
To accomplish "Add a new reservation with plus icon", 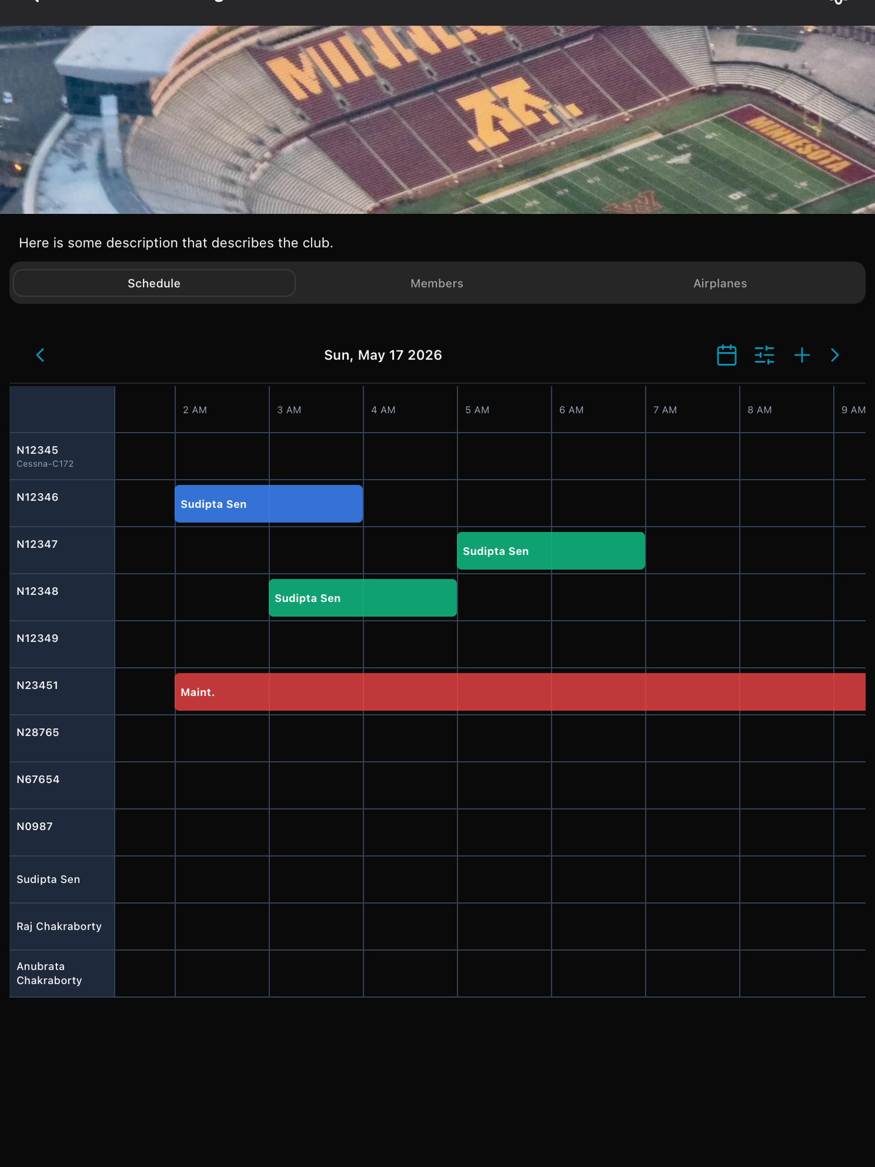I will 802,355.
